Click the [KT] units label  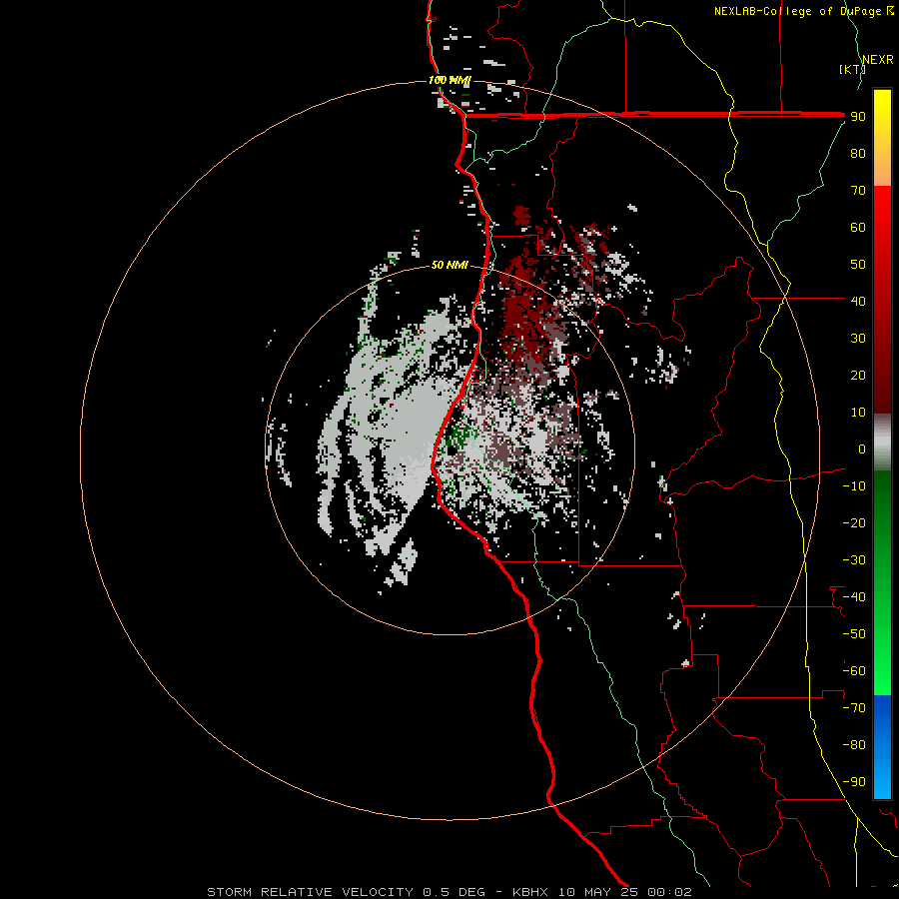851,69
